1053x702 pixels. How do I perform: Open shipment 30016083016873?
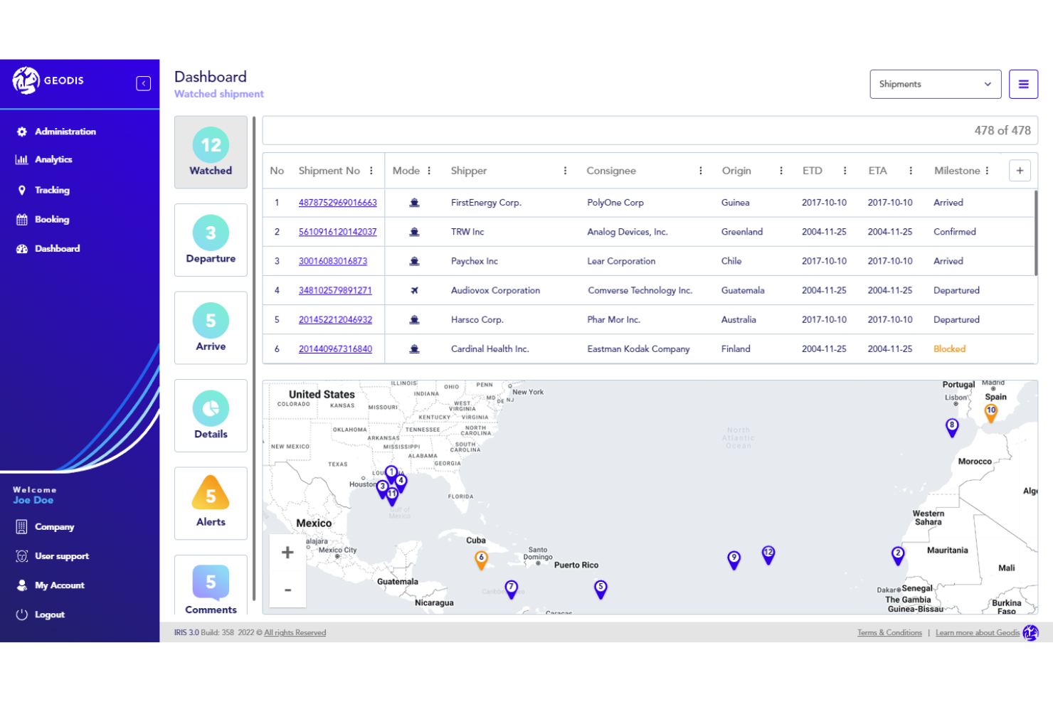pos(333,261)
